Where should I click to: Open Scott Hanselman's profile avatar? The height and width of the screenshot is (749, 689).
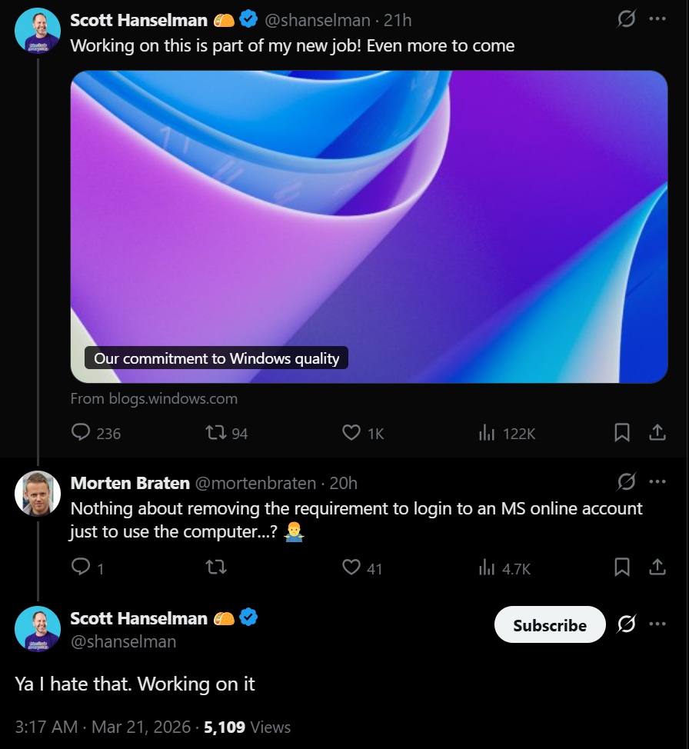click(37, 30)
